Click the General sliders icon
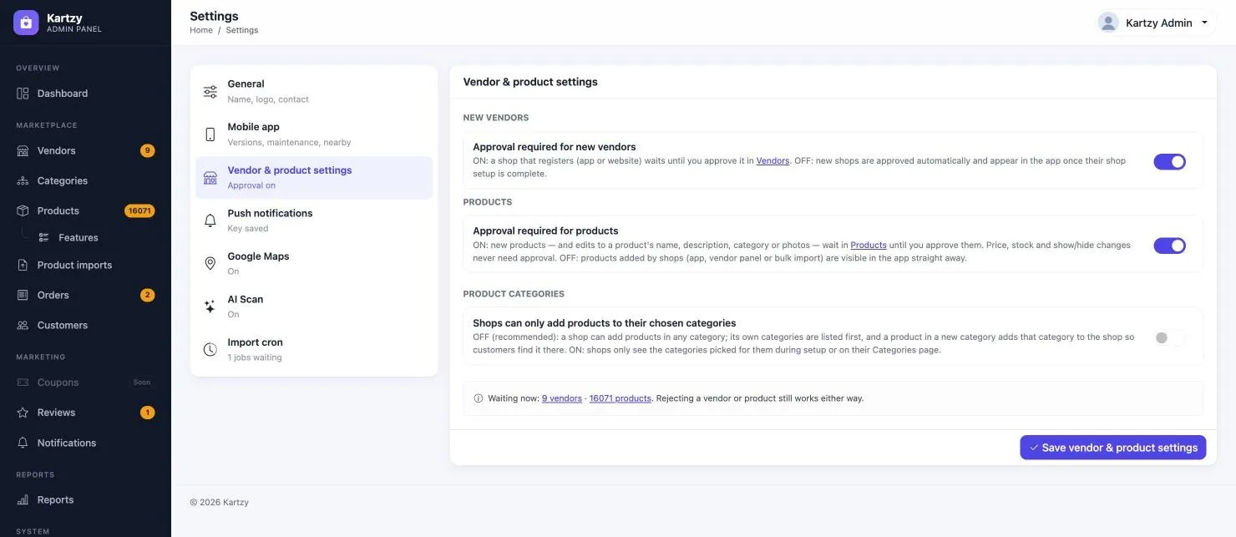 click(210, 91)
